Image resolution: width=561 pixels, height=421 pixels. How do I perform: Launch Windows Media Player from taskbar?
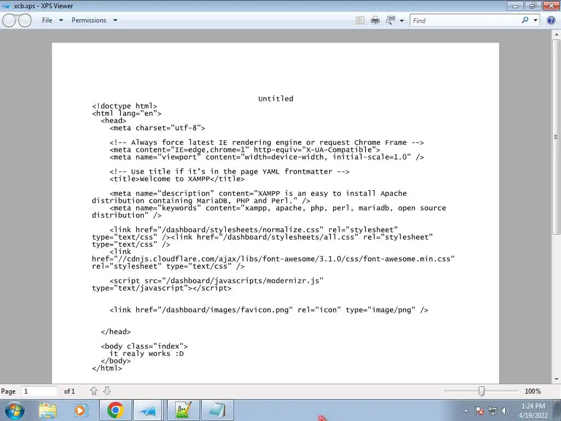pos(81,410)
